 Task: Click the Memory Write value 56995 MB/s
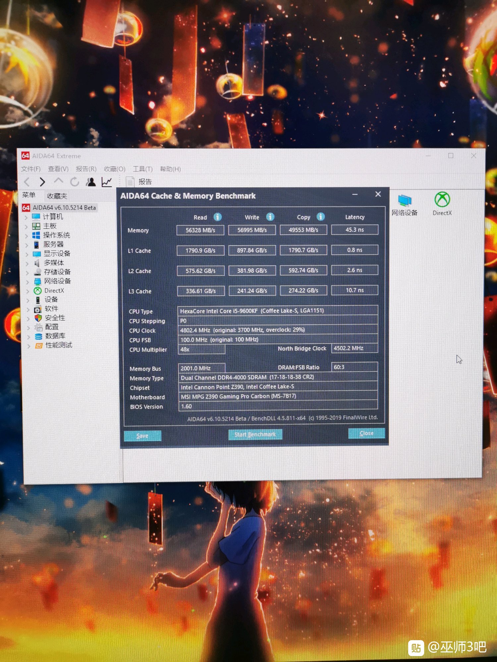pyautogui.click(x=252, y=230)
